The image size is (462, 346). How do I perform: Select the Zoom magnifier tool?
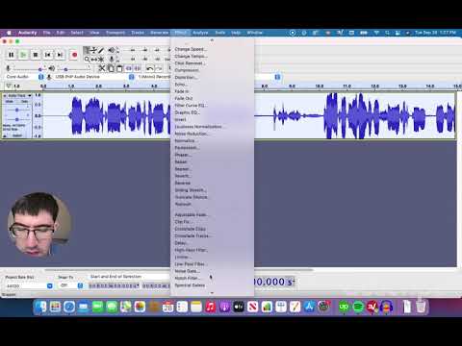87,60
